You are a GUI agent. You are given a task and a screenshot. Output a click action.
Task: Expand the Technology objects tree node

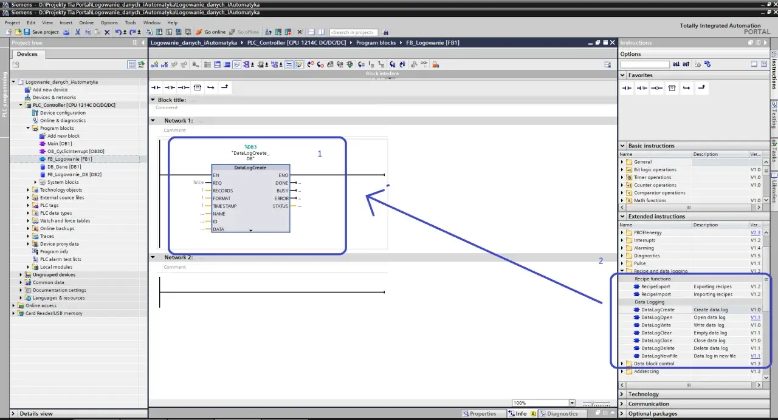[29, 190]
